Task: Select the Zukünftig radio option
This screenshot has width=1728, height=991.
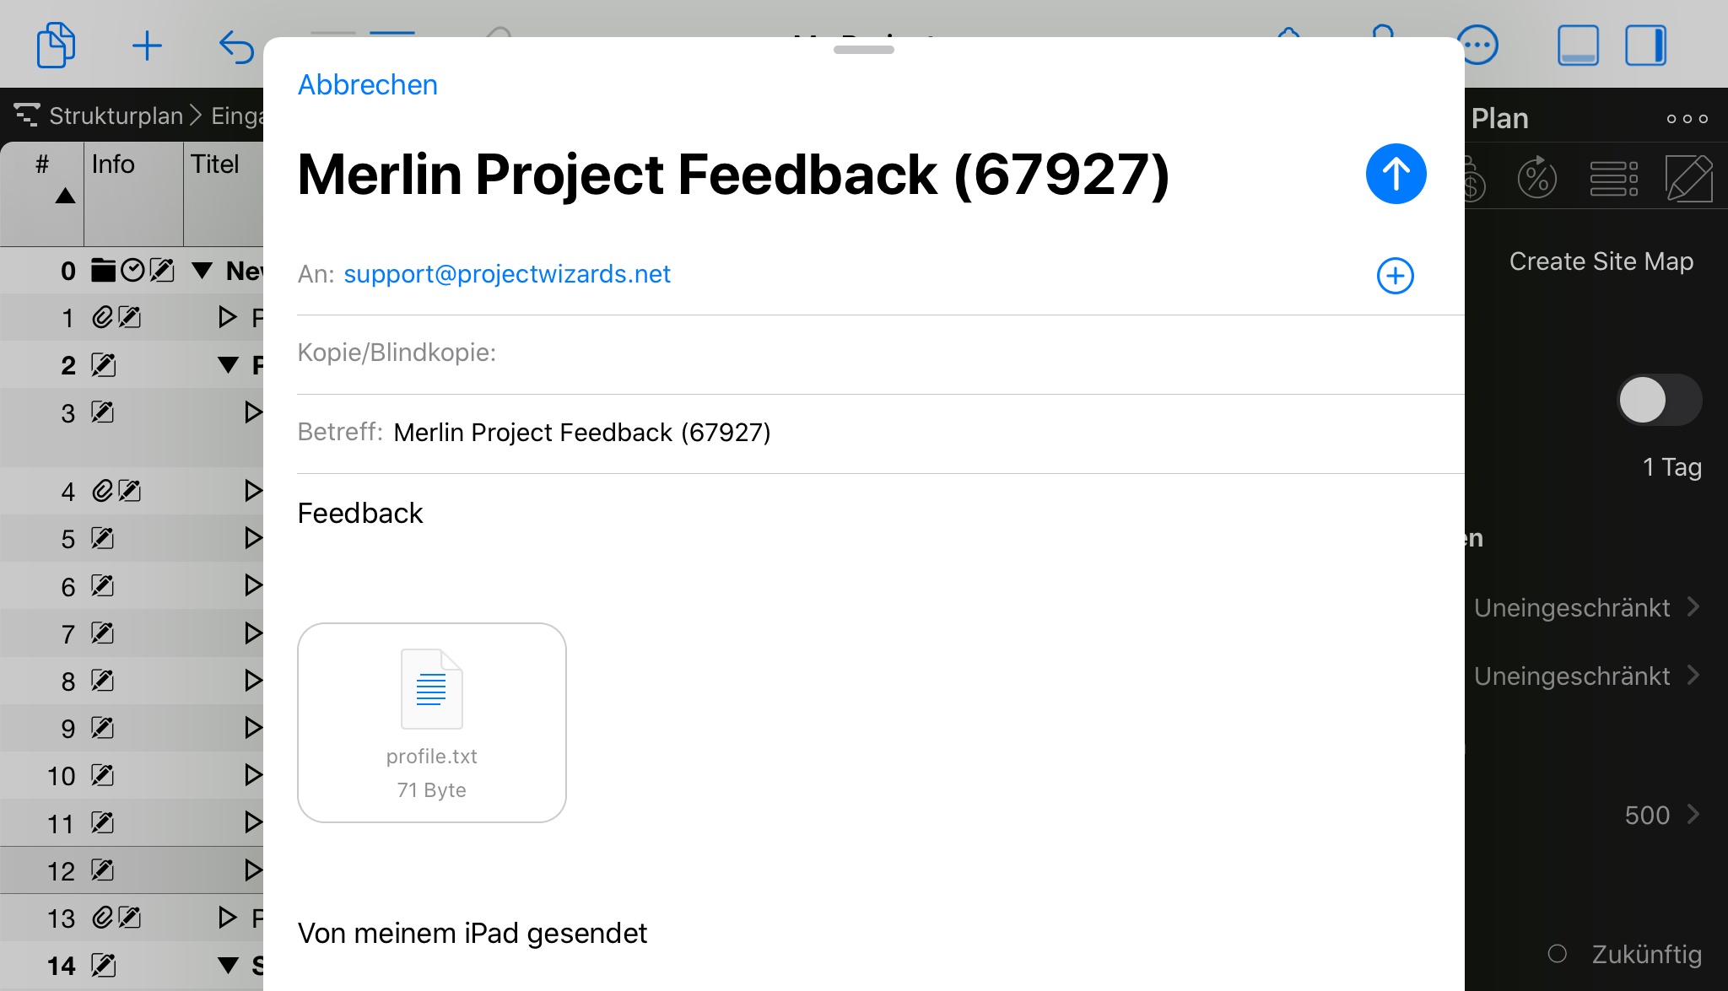Action: [1558, 954]
